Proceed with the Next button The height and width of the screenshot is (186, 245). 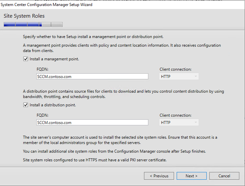point(192,176)
